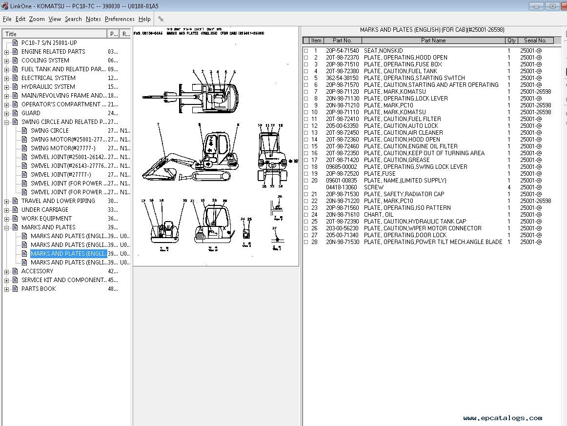The image size is (567, 426).
Task: Click the document icon beside HYDRAULIC SYSTEM
Action: click(15, 87)
